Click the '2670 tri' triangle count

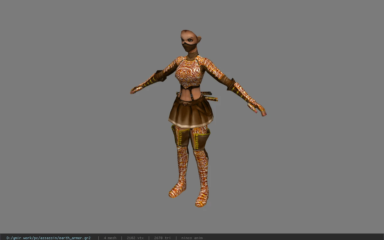(x=162, y=238)
